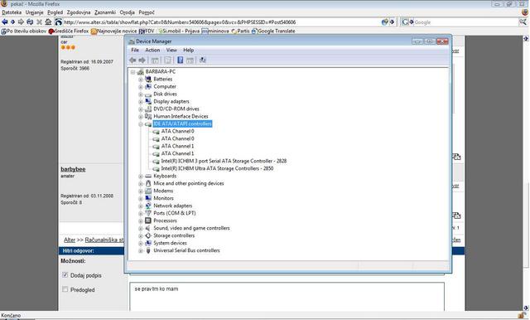This screenshot has width=530, height=320.
Task: Open Si.mobil - Prijava bookmark
Action: 179,32
